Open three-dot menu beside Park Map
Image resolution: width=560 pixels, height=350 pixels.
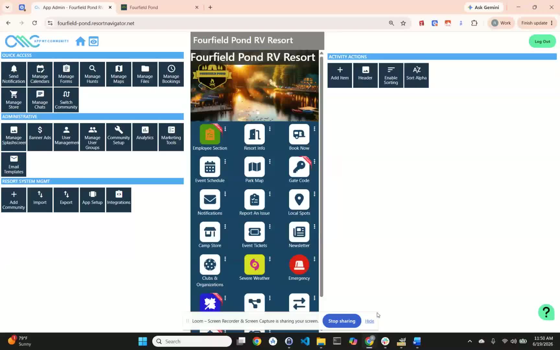click(270, 161)
